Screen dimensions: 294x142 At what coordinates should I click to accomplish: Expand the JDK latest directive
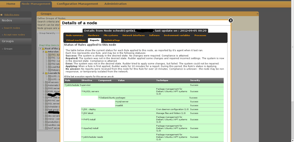tap(82, 113)
